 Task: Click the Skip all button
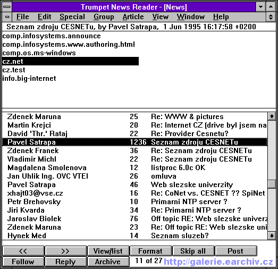click(x=193, y=251)
